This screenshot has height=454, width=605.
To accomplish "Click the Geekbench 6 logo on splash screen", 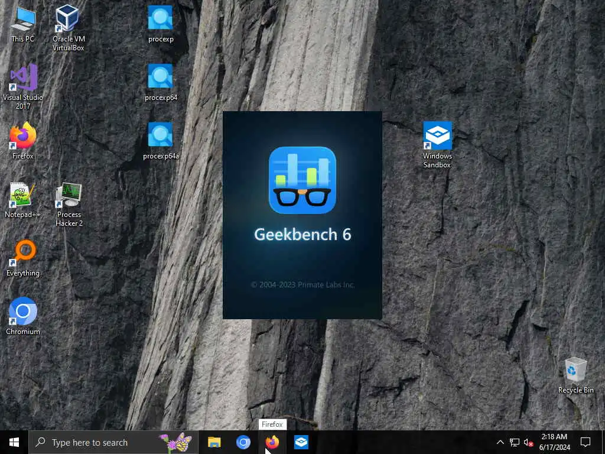I will (x=302, y=180).
